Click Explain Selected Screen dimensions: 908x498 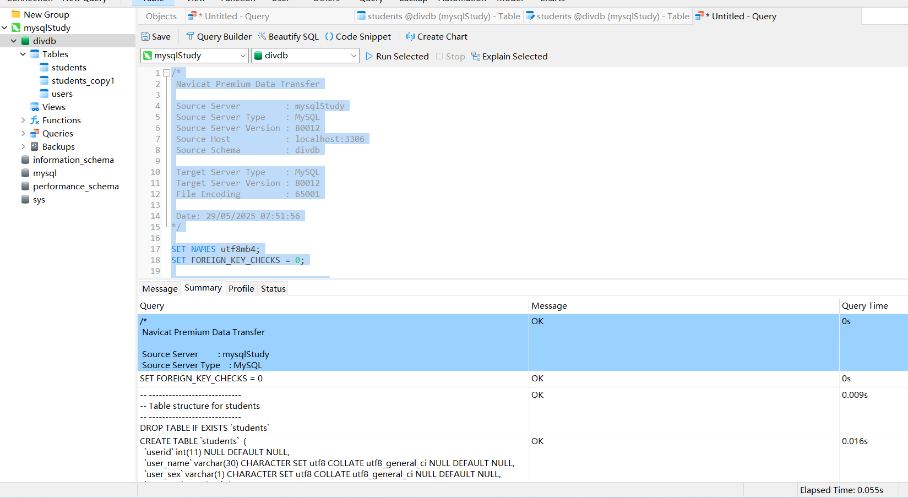tap(509, 56)
